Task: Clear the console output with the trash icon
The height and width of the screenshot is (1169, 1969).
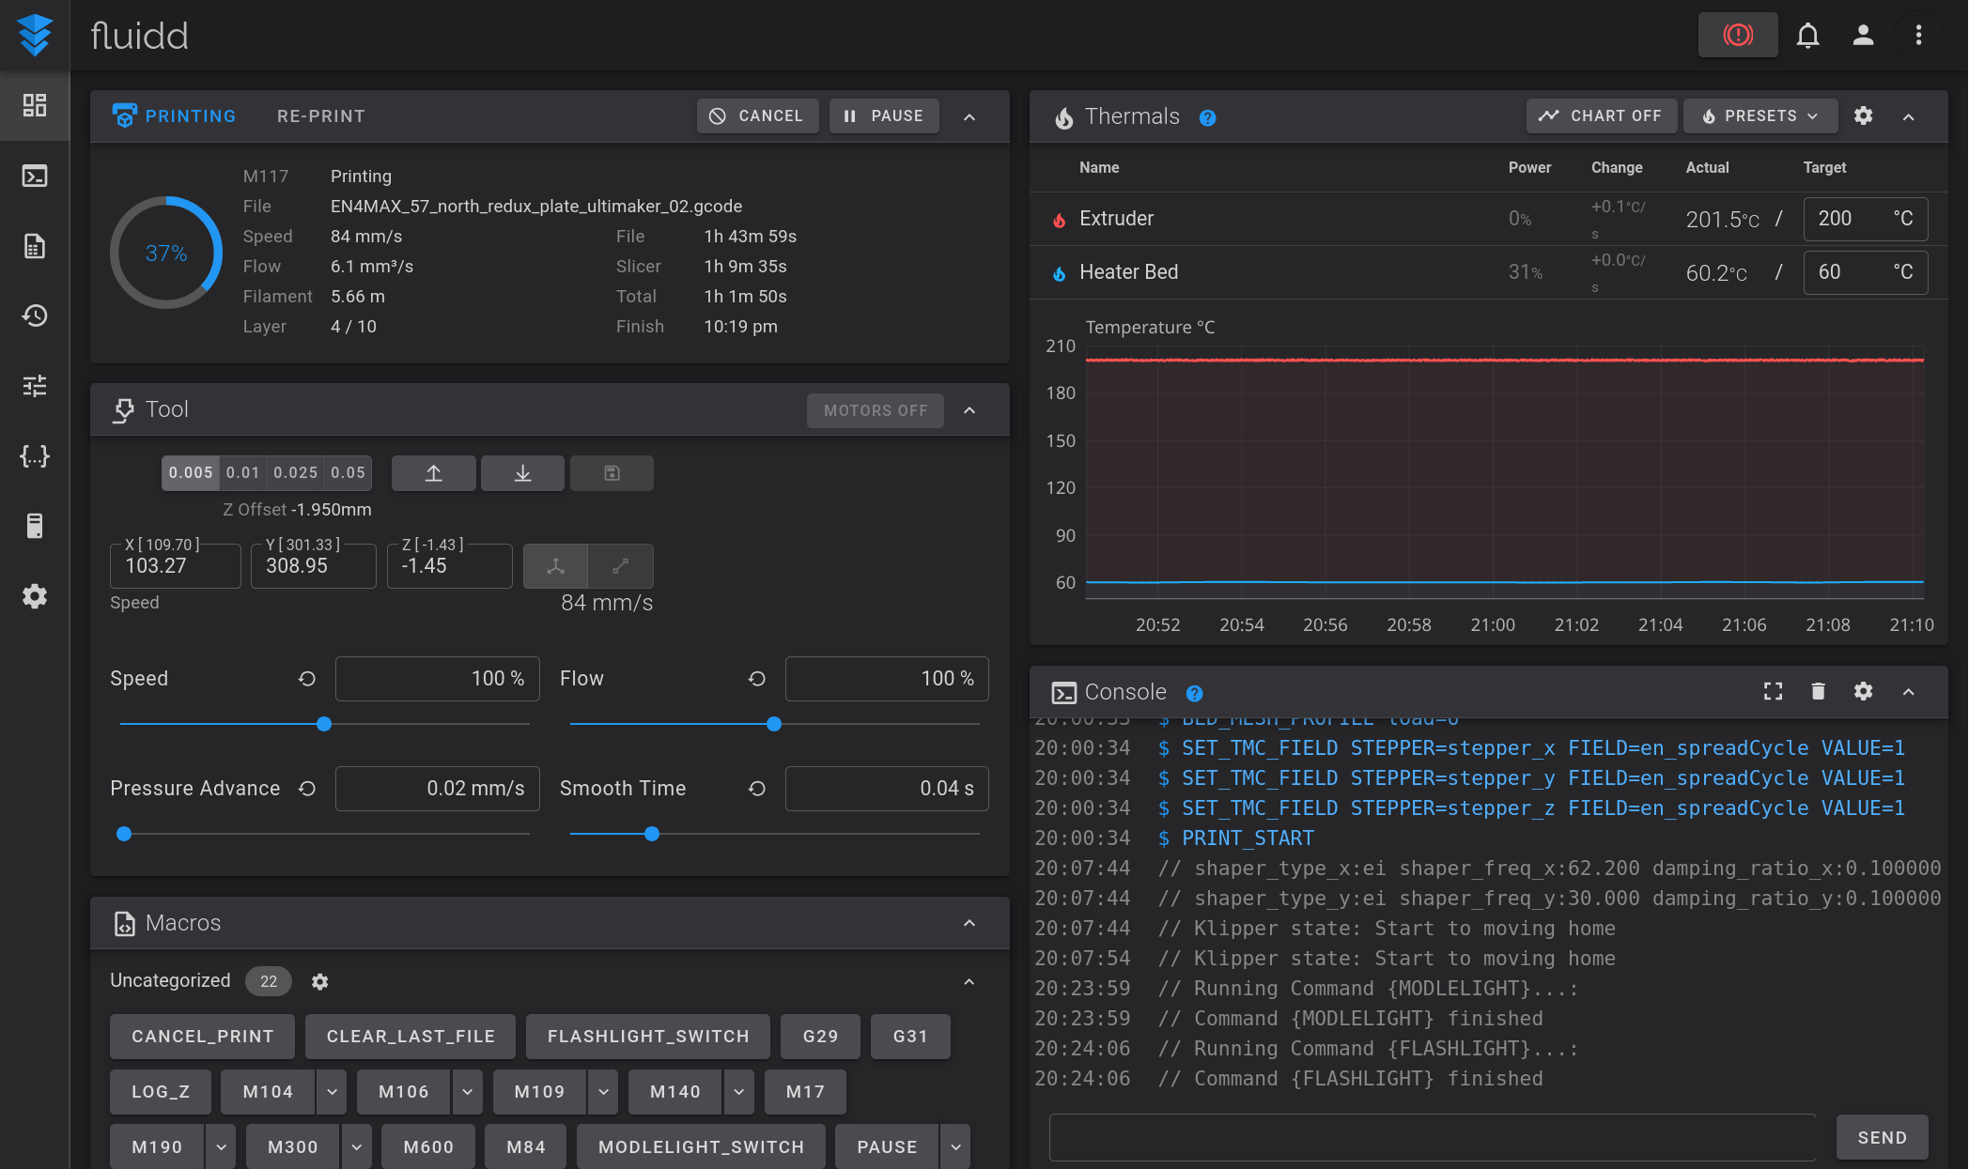Action: point(1818,691)
